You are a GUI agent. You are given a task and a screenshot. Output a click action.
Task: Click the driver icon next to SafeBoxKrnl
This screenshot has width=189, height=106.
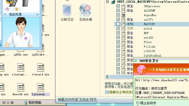click(123, 56)
